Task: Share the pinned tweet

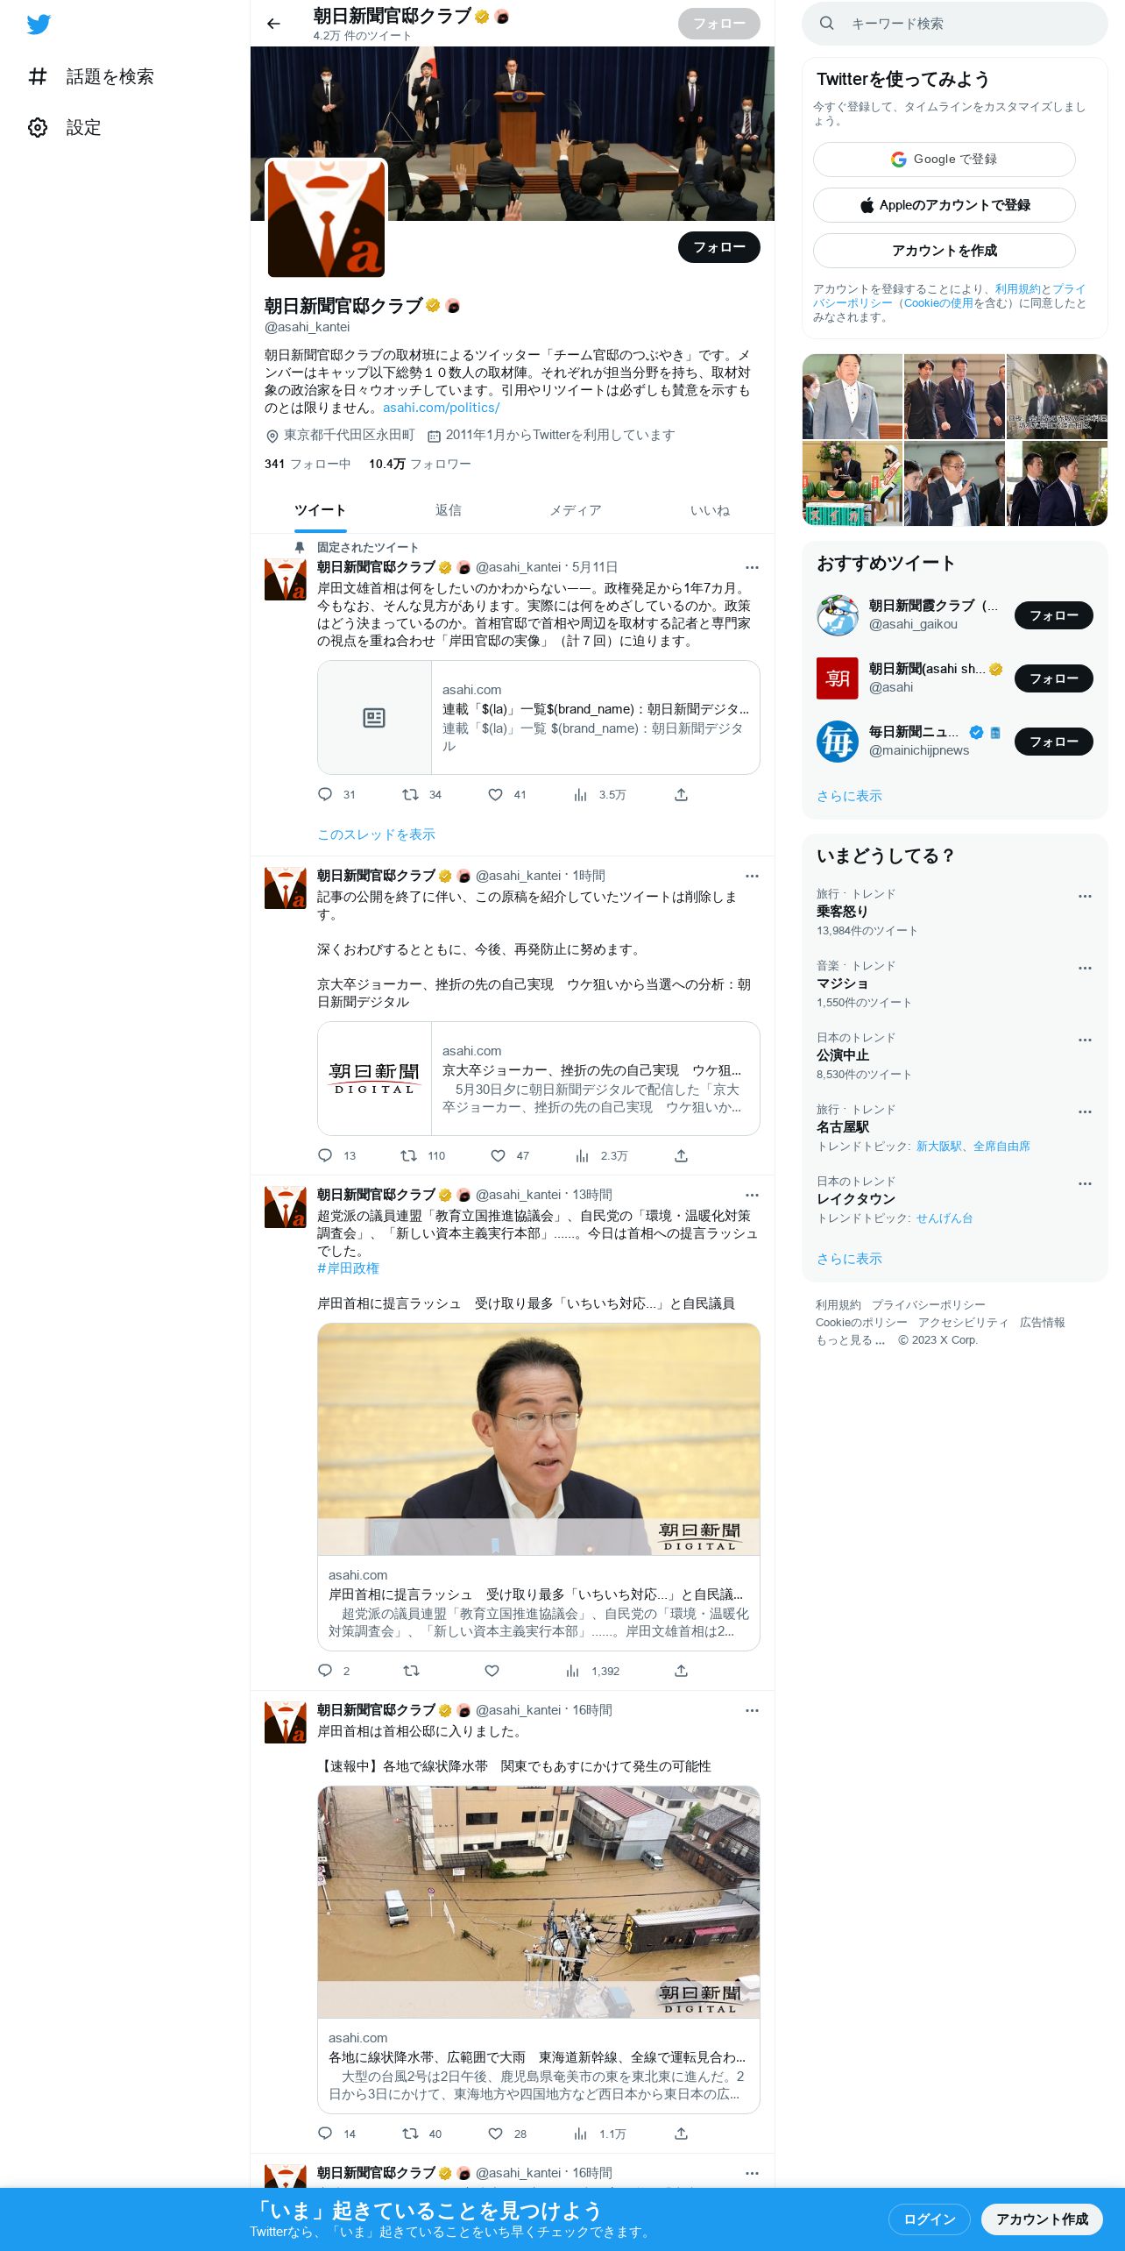Action: click(x=681, y=794)
